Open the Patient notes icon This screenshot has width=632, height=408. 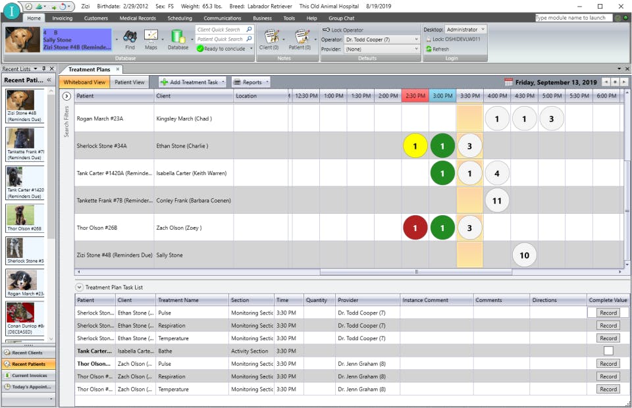[x=301, y=36]
